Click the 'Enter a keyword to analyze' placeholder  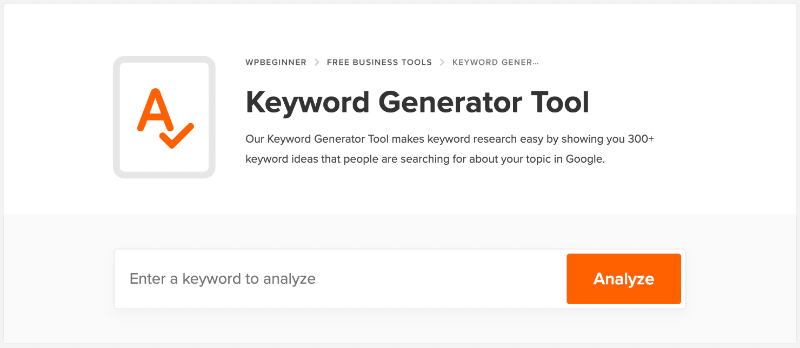[x=222, y=278]
